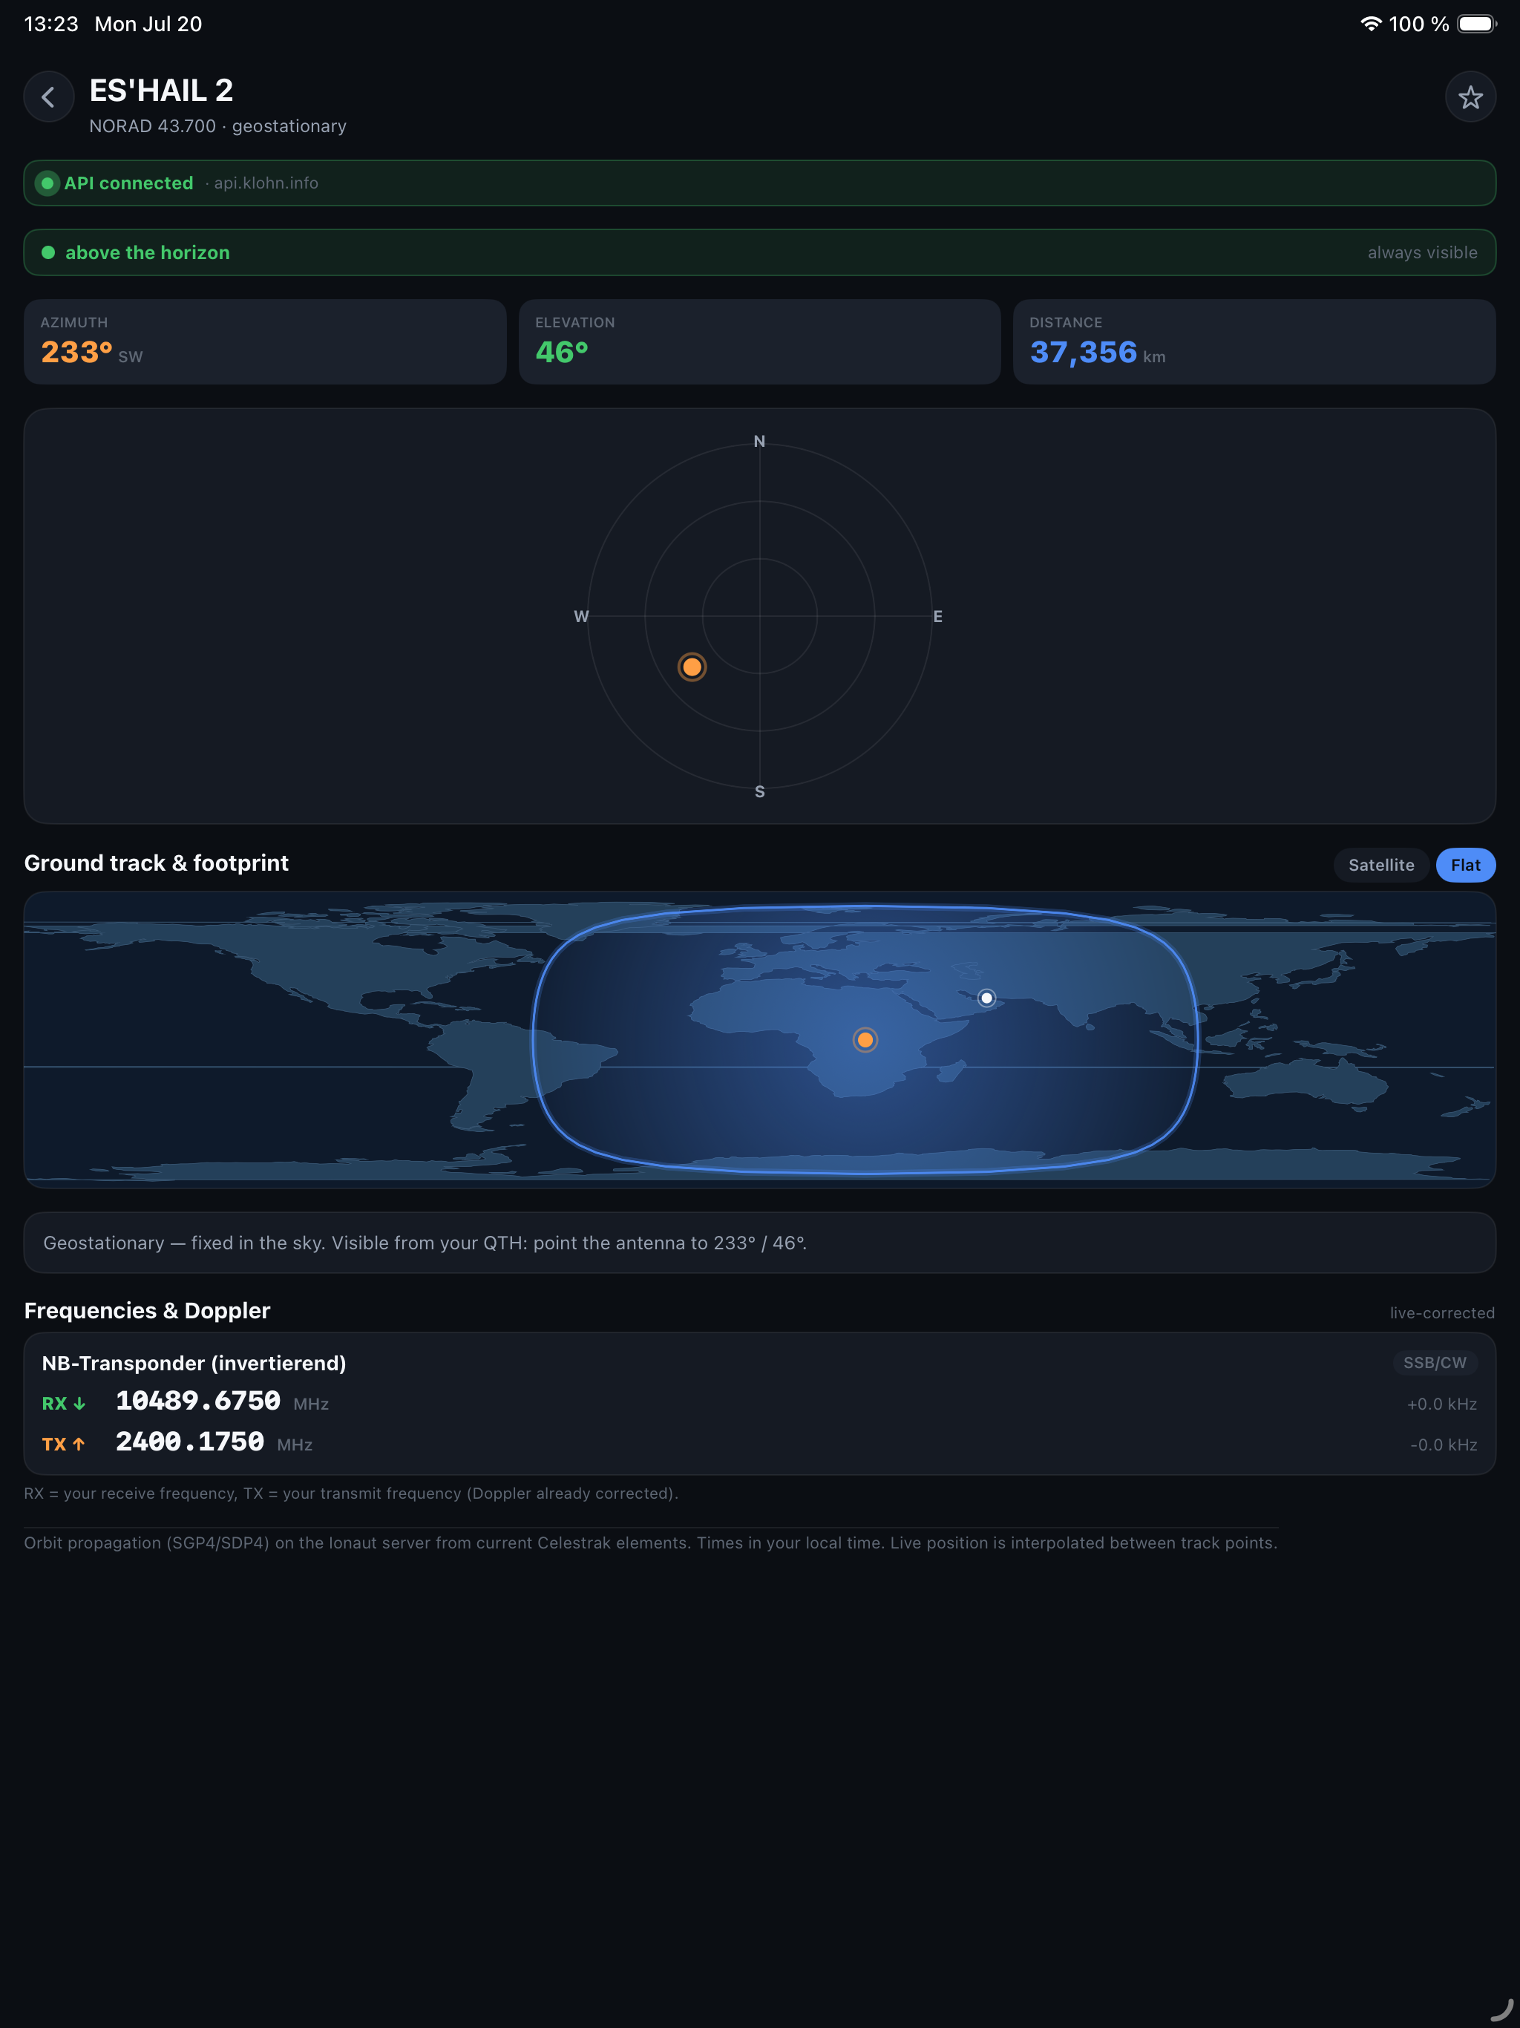Open the Distance 37,356 km card
This screenshot has height=2028, width=1520.
point(1254,341)
